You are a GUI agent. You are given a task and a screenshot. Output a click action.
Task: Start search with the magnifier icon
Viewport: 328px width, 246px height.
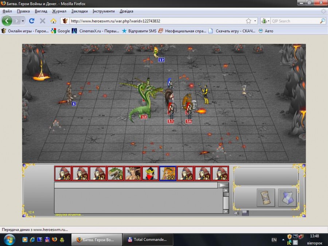coord(323,21)
